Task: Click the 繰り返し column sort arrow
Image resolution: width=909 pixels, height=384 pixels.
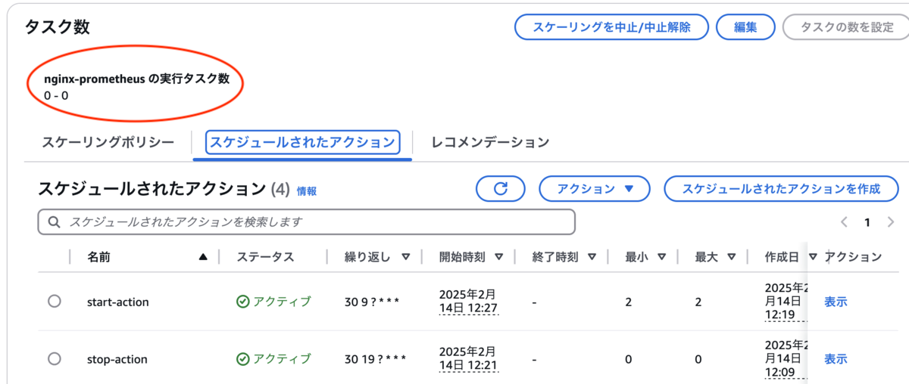Action: click(406, 257)
